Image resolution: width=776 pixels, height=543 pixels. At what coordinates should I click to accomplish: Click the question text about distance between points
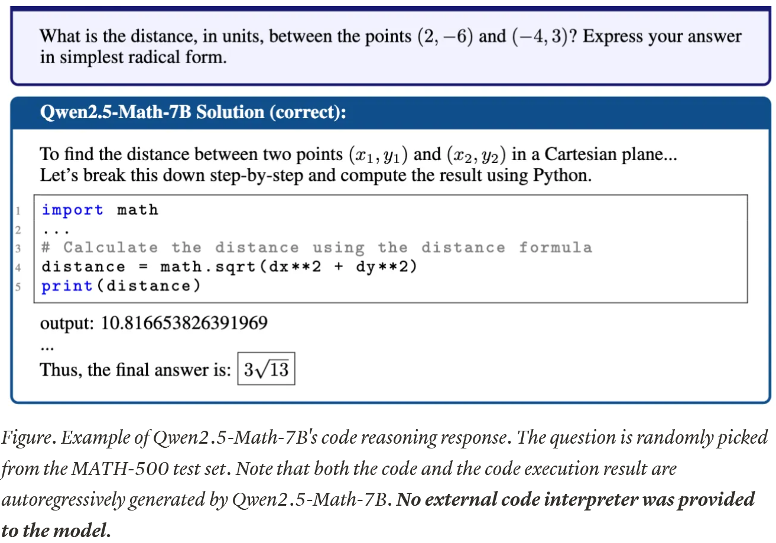point(390,47)
